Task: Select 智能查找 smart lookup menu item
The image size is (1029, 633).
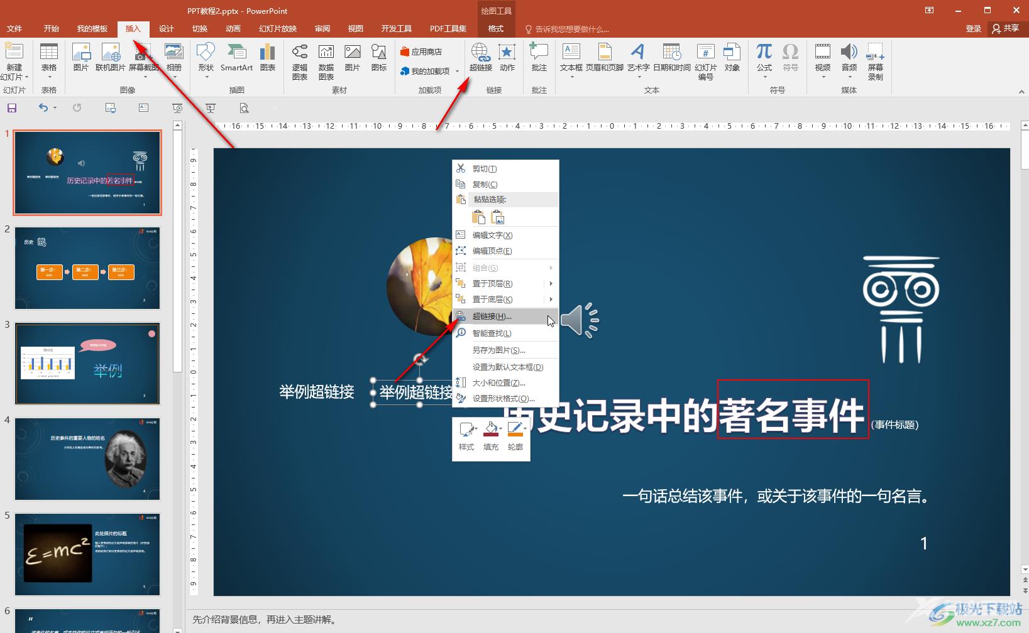Action: 505,333
